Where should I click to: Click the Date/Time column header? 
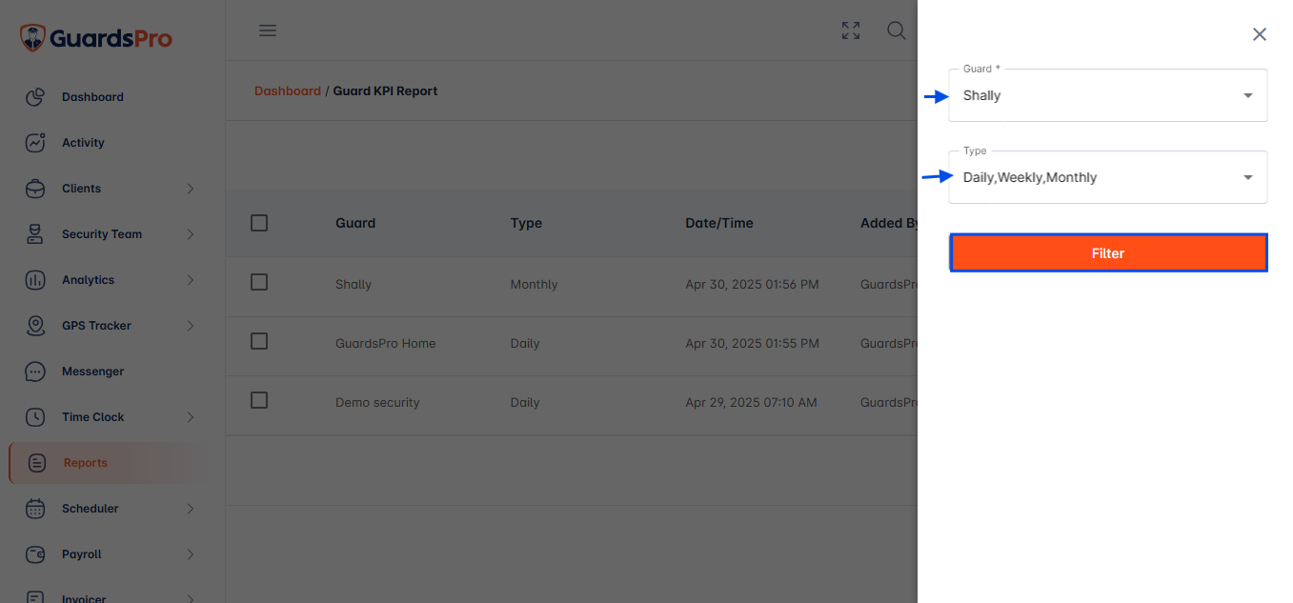[x=719, y=223]
